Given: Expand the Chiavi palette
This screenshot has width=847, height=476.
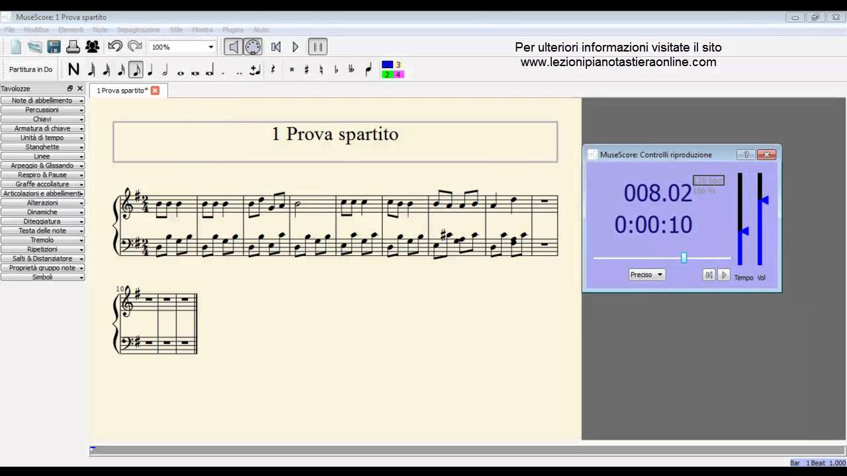Looking at the screenshot, I should (x=42, y=119).
